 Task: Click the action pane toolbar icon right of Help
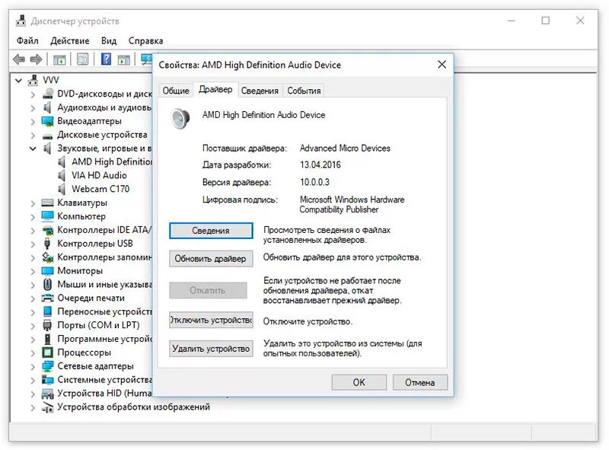point(124,59)
